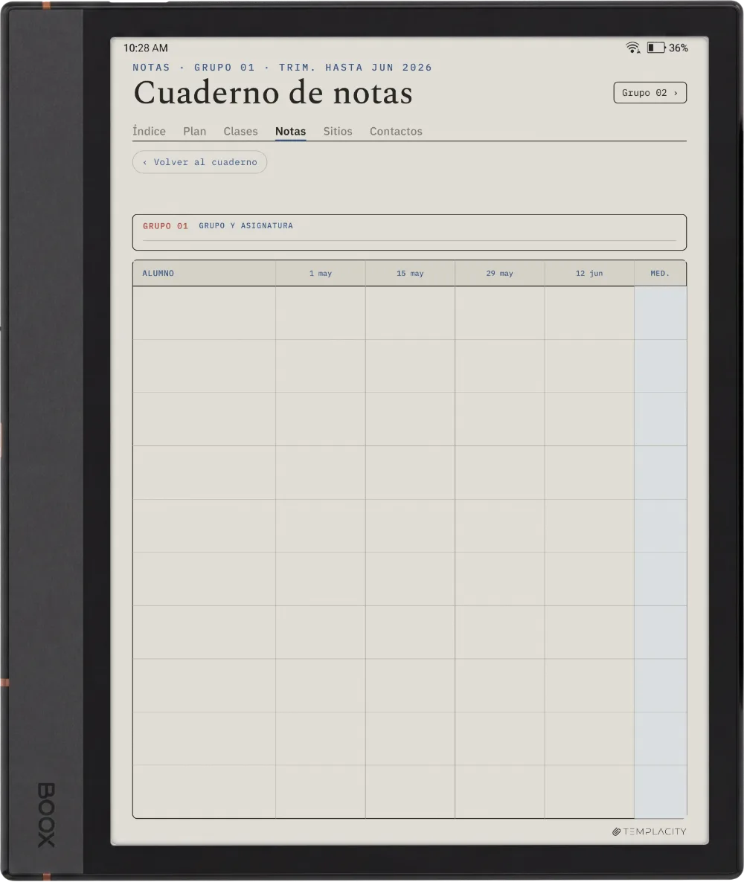
Task: Tap the 10:28 AM clock
Action: (146, 48)
